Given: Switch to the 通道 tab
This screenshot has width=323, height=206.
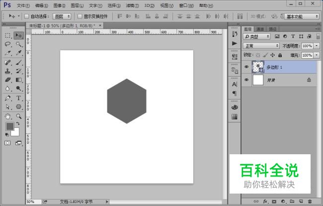Looking at the screenshot, I should (x=259, y=29).
